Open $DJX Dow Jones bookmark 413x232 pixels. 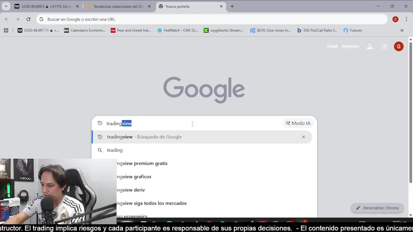270,30
